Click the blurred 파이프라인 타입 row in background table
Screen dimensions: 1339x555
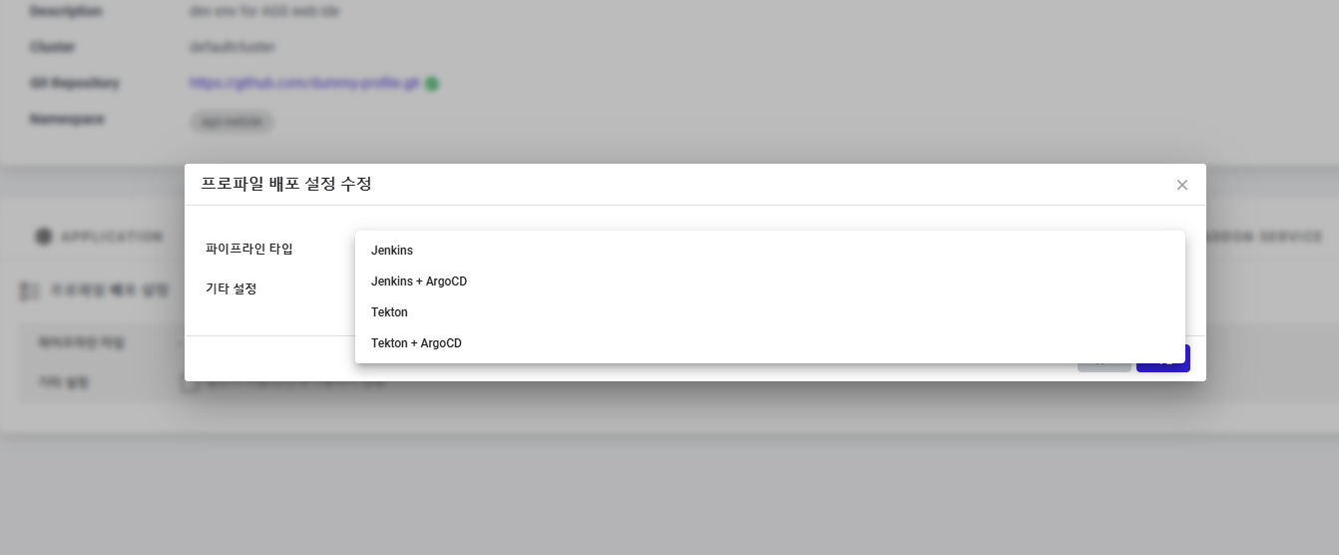point(101,342)
